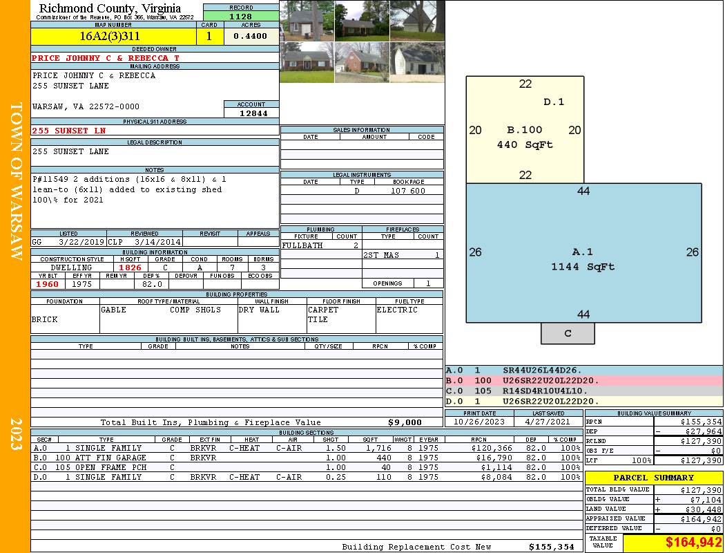Click the account number 12844
725x553 pixels.
[251, 113]
